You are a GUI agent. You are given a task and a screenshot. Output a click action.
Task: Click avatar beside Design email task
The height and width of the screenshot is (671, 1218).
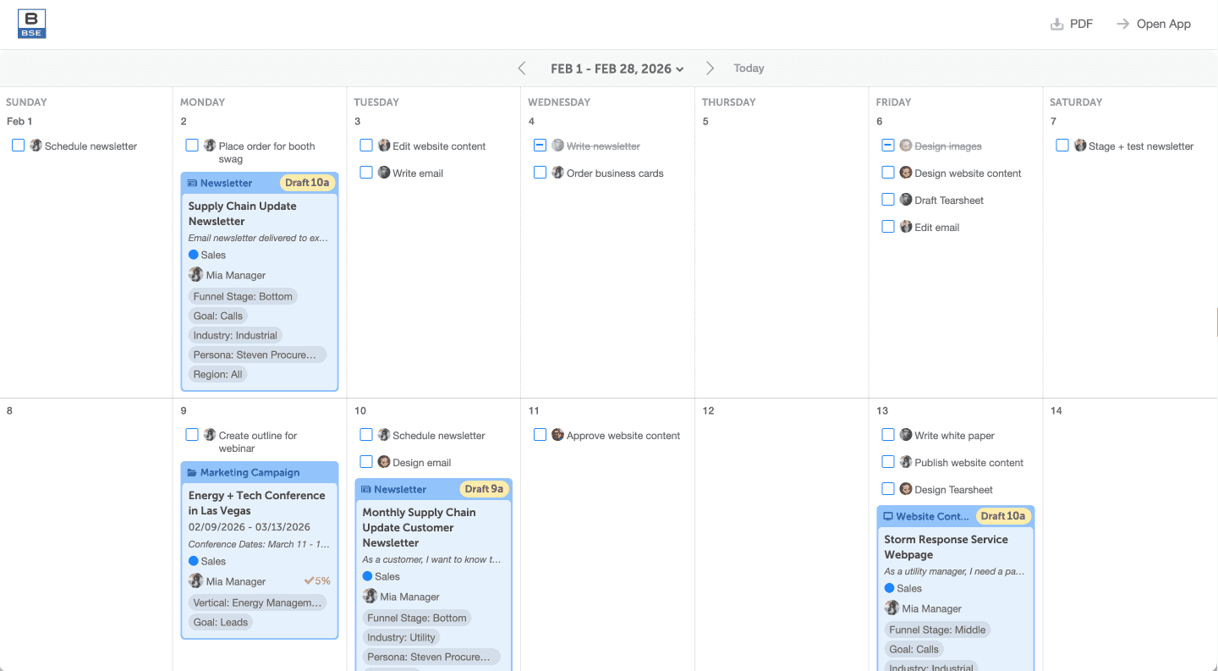coord(384,462)
